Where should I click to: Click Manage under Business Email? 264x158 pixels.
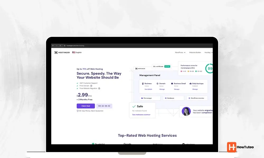[x=177, y=89]
